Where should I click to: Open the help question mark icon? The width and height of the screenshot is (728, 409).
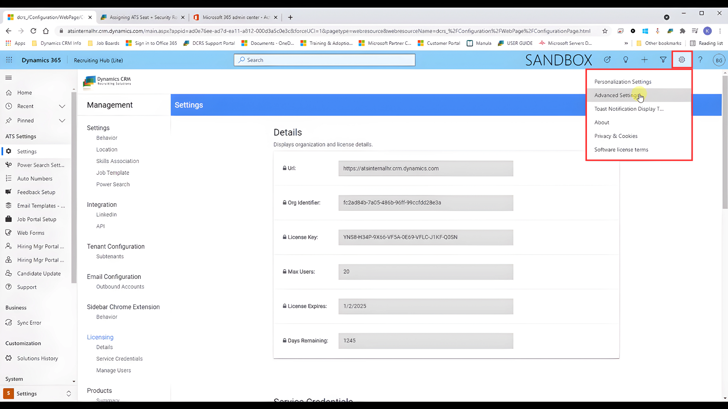click(700, 60)
